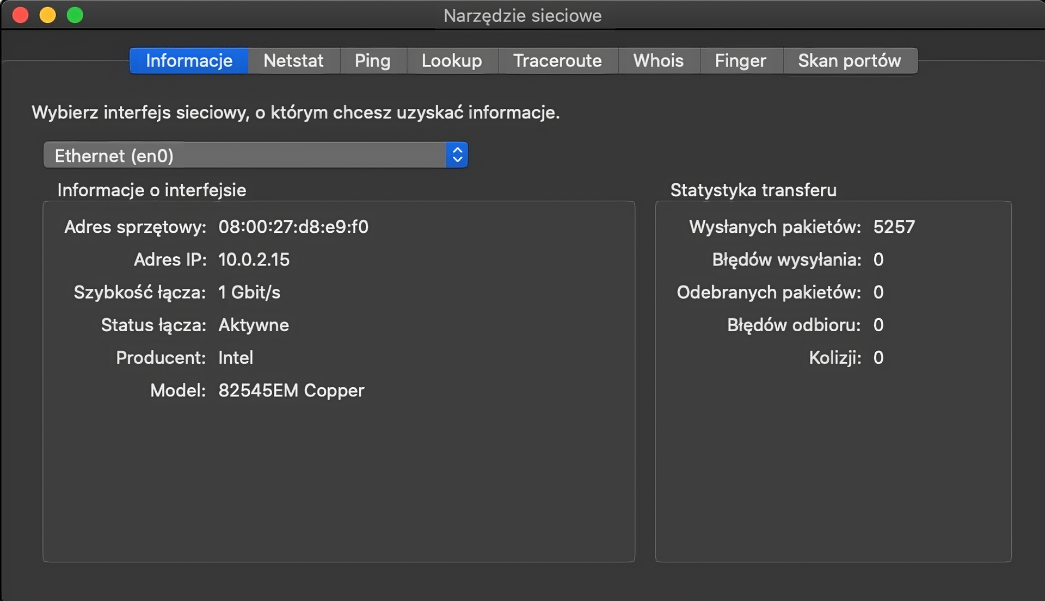
Task: Click the interface selector stepper arrows
Action: (x=457, y=155)
